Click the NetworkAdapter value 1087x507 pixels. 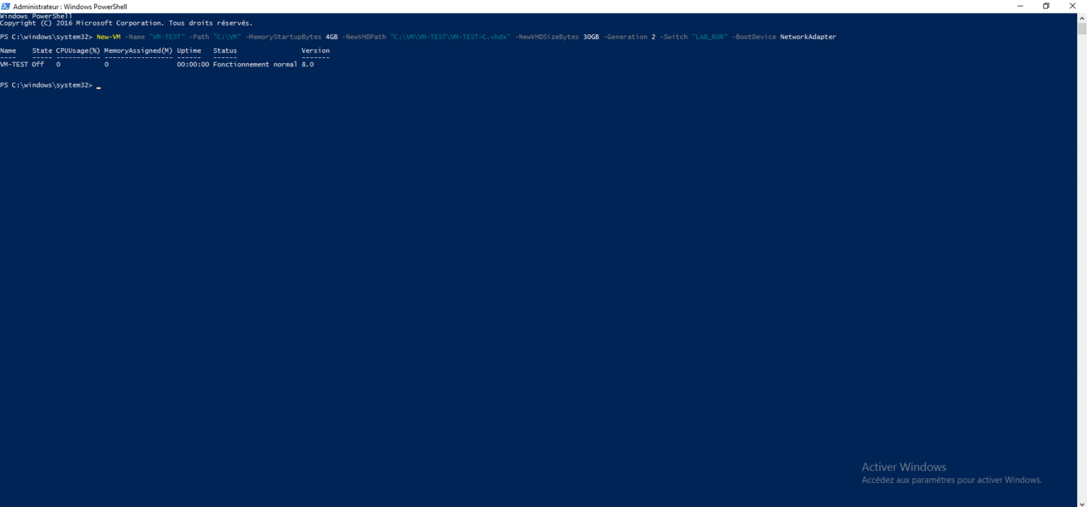click(x=808, y=37)
